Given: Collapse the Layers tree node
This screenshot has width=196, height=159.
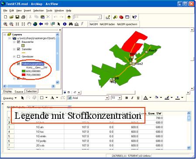Looking at the screenshot, I should (5, 35).
